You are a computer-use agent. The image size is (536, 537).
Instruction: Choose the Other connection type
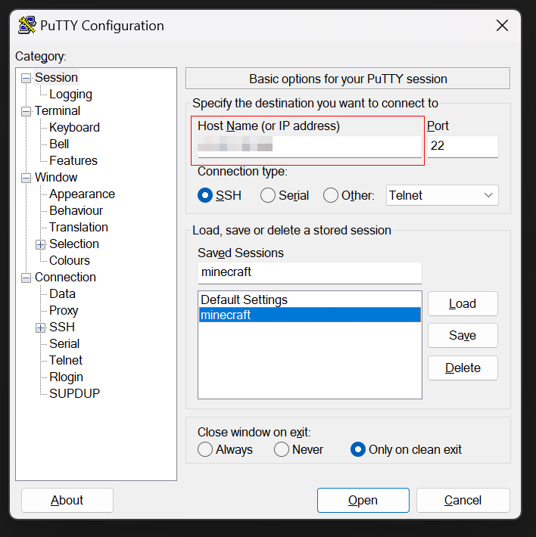coord(331,195)
